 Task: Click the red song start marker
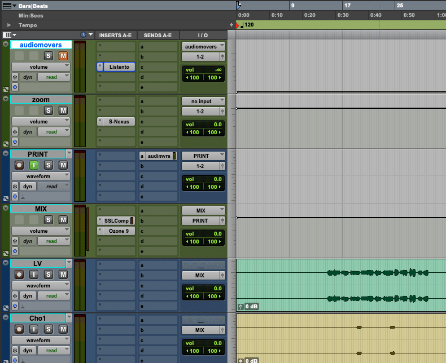pyautogui.click(x=238, y=25)
